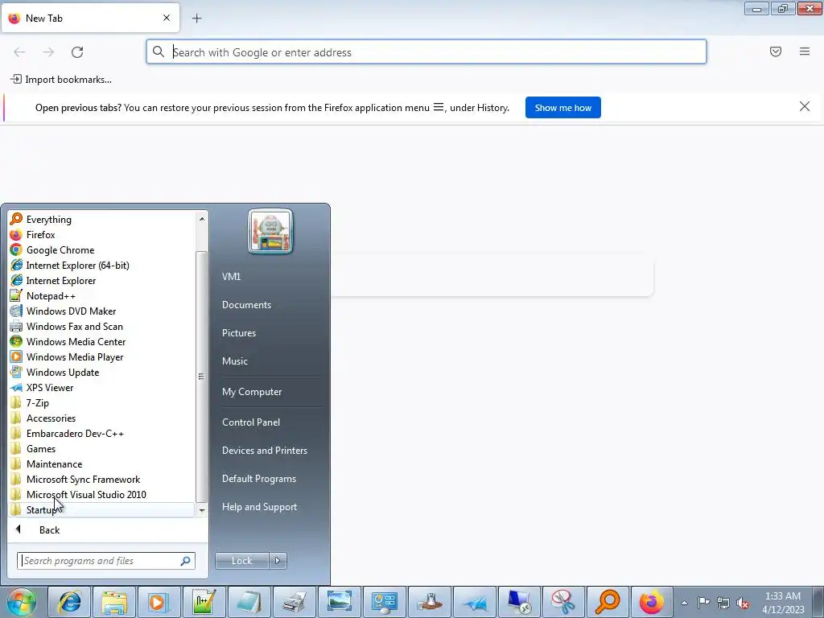This screenshot has height=618, width=824.
Task: Click the user account robot picture
Action: point(270,231)
